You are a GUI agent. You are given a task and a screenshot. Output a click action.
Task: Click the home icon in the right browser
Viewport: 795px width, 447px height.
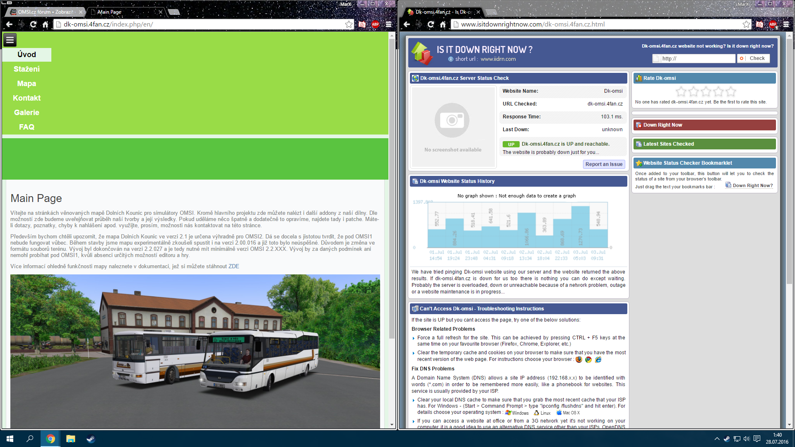(443, 24)
